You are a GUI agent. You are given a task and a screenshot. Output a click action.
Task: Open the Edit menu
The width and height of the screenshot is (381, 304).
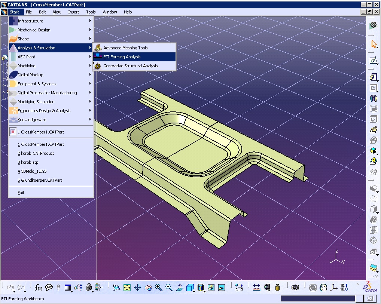point(42,12)
